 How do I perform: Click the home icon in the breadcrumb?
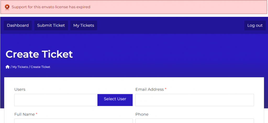8,67
